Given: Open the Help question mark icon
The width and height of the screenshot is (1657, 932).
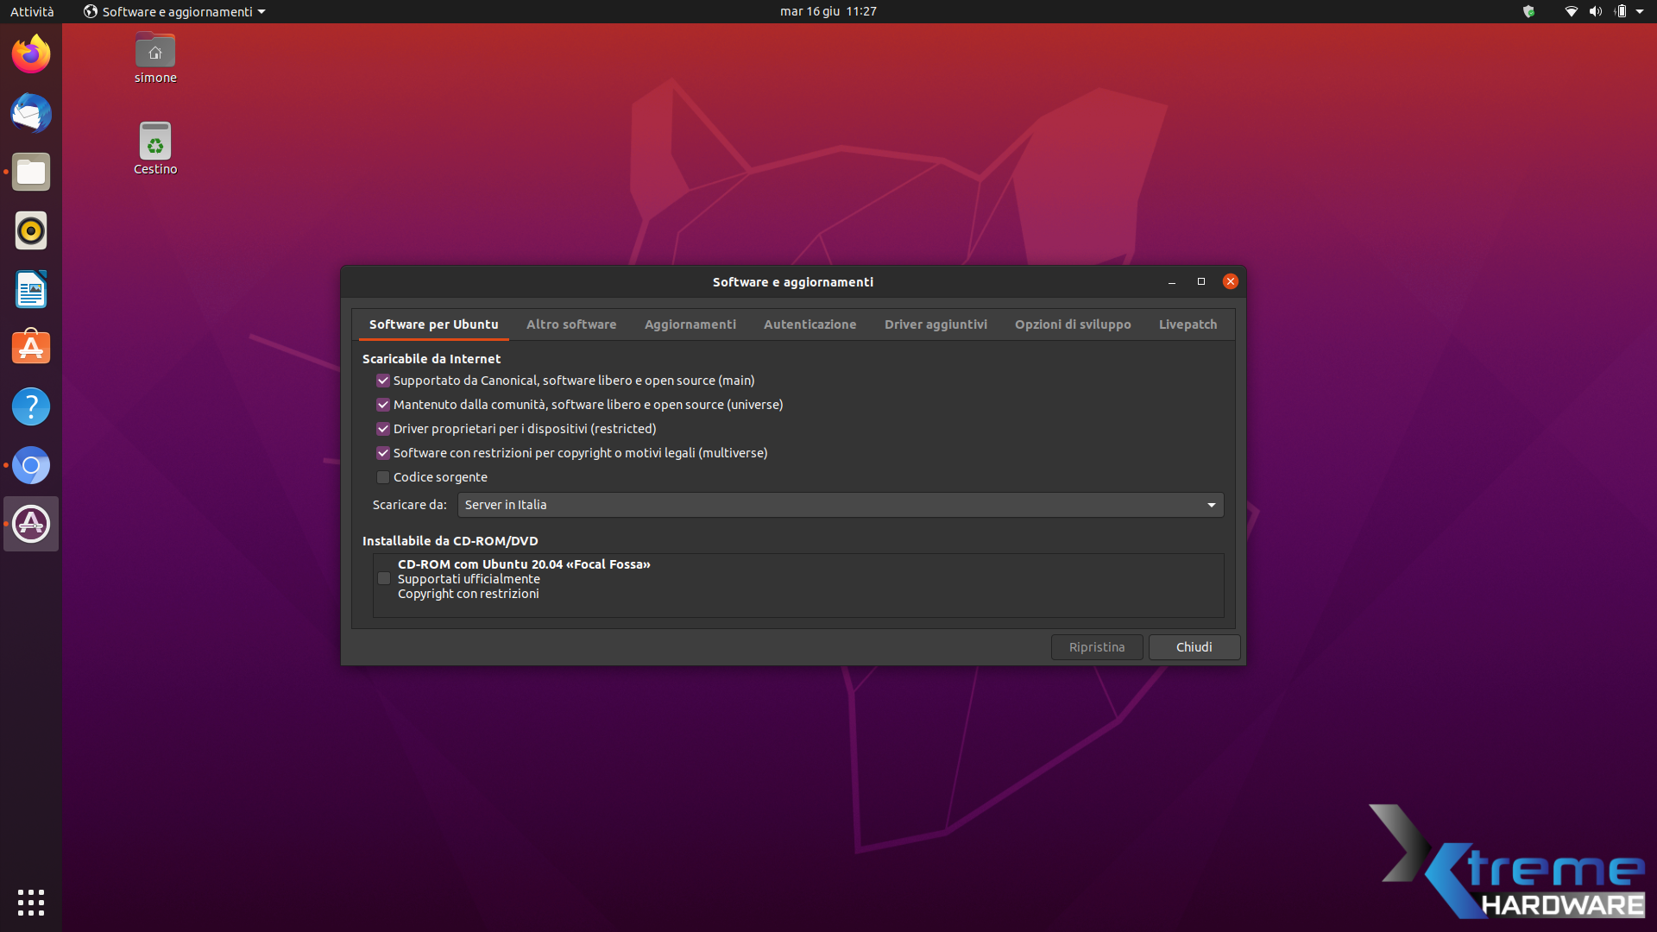Looking at the screenshot, I should point(31,406).
